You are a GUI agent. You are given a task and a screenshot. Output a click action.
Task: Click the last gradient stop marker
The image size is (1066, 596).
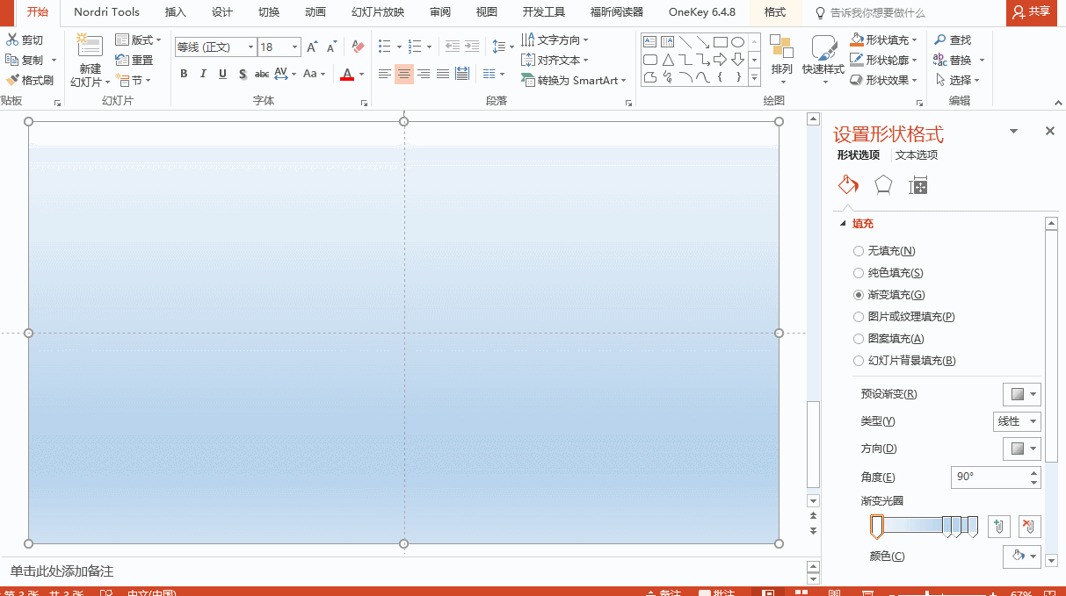click(973, 527)
